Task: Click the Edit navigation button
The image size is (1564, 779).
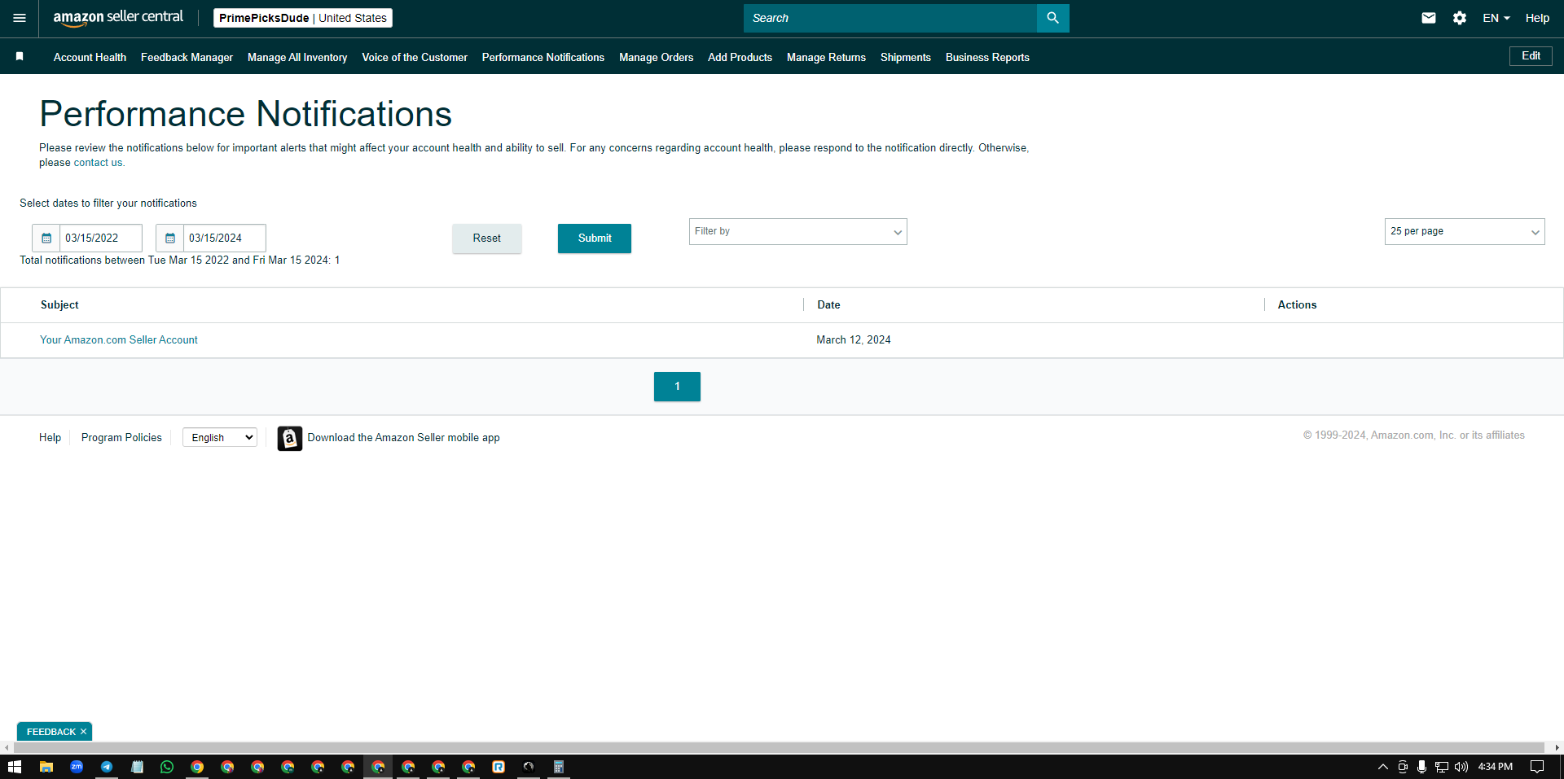Action: point(1531,56)
